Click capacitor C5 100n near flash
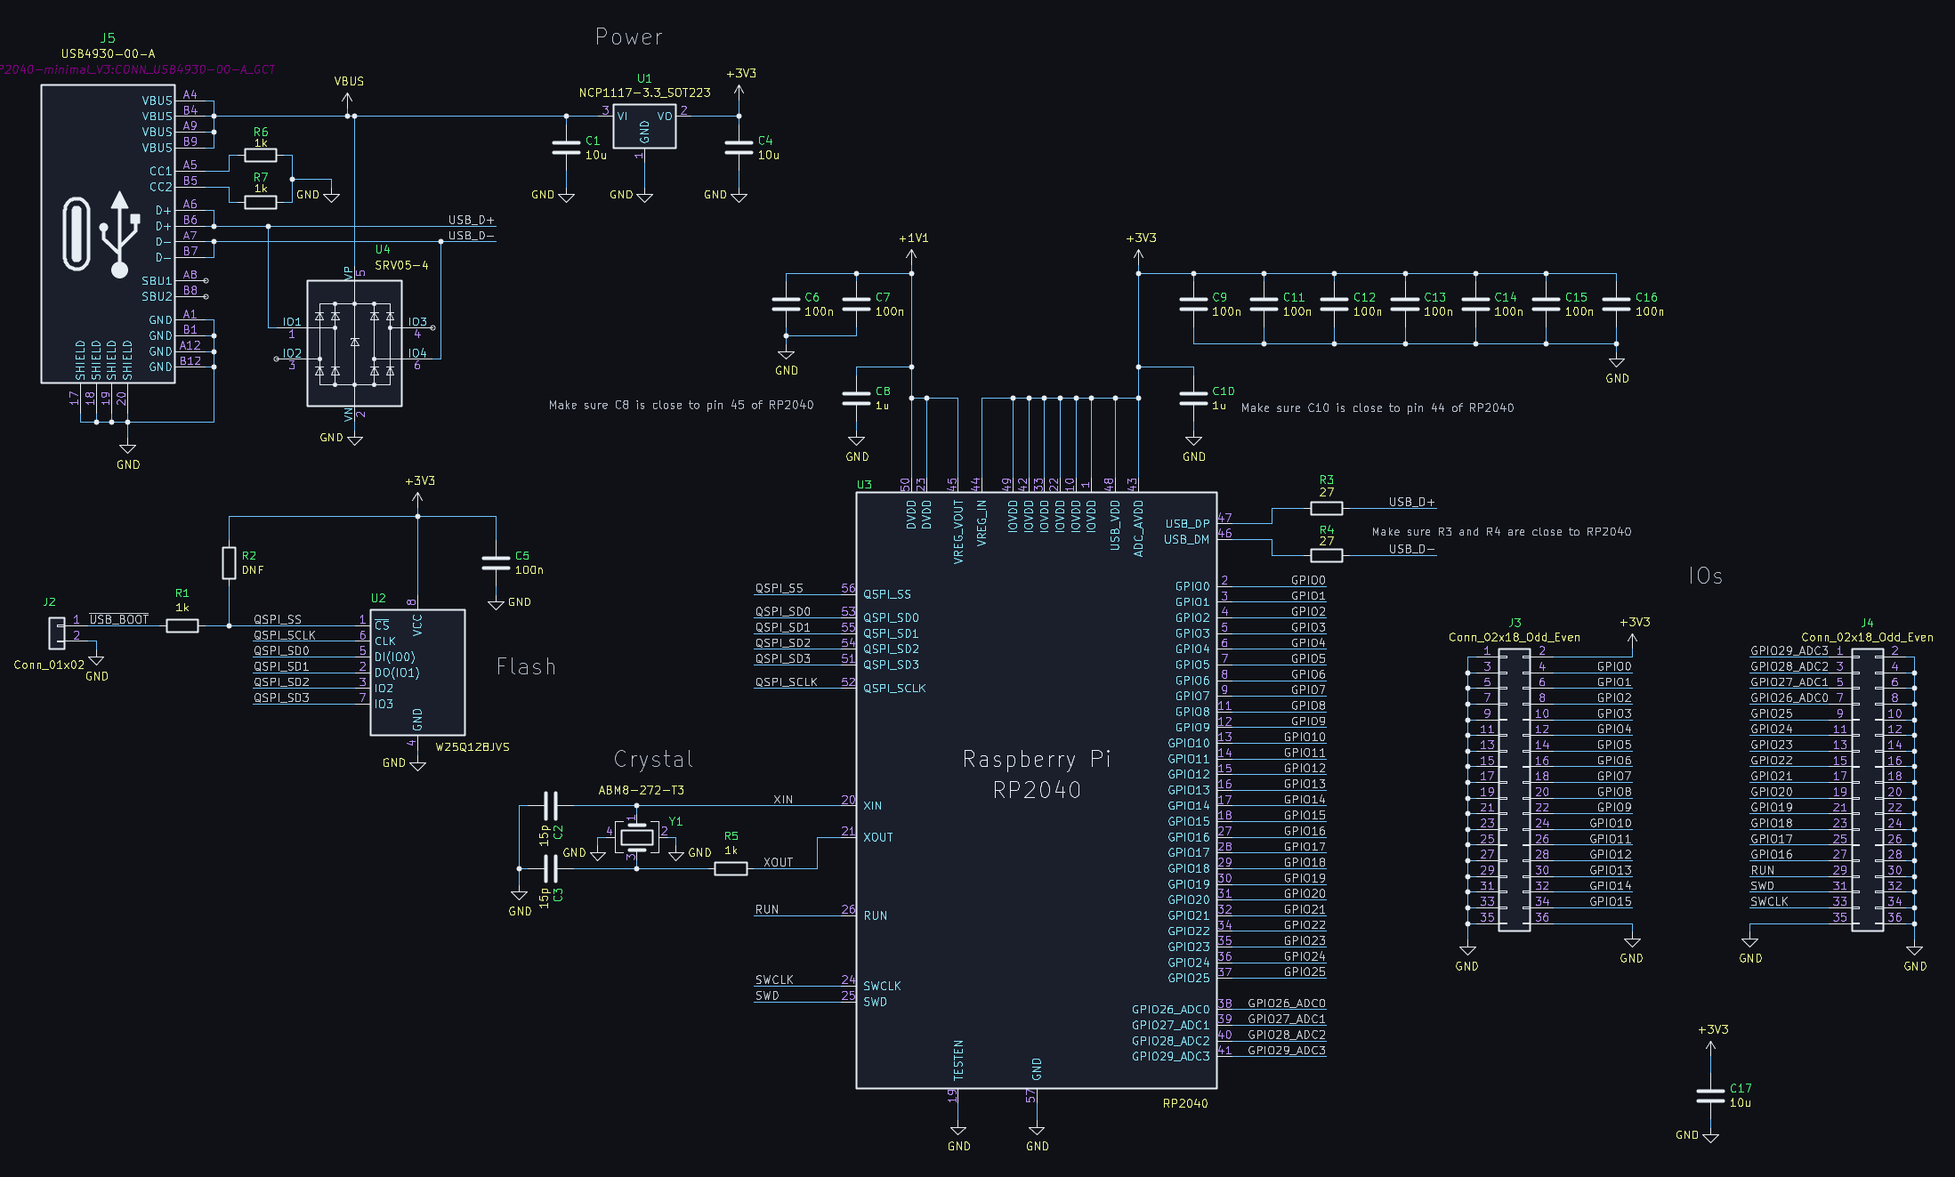The height and width of the screenshot is (1177, 1955). 496,562
